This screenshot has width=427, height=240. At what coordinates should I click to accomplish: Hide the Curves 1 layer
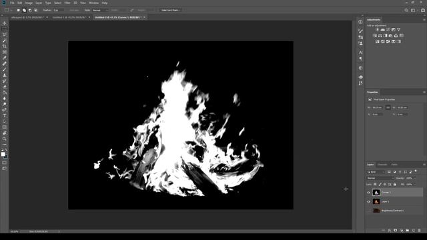[368, 193]
